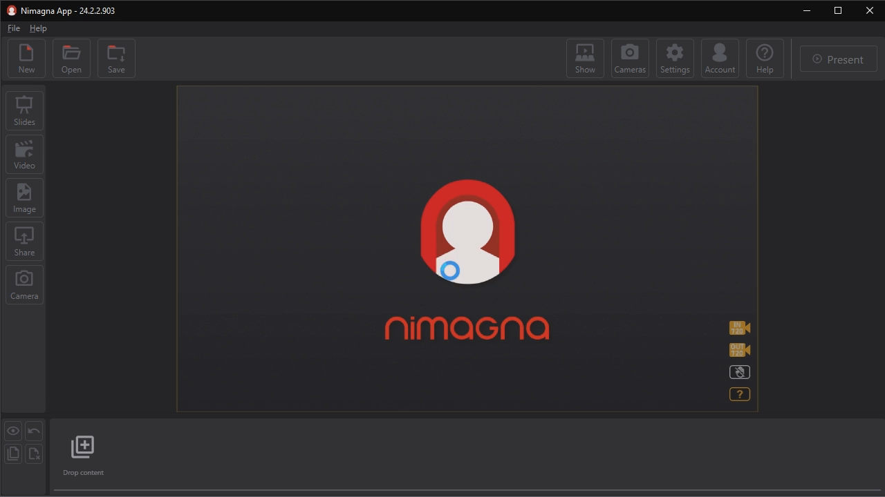Click the Nimagna app icon in the title bar
The width and height of the screenshot is (885, 497).
(11, 11)
